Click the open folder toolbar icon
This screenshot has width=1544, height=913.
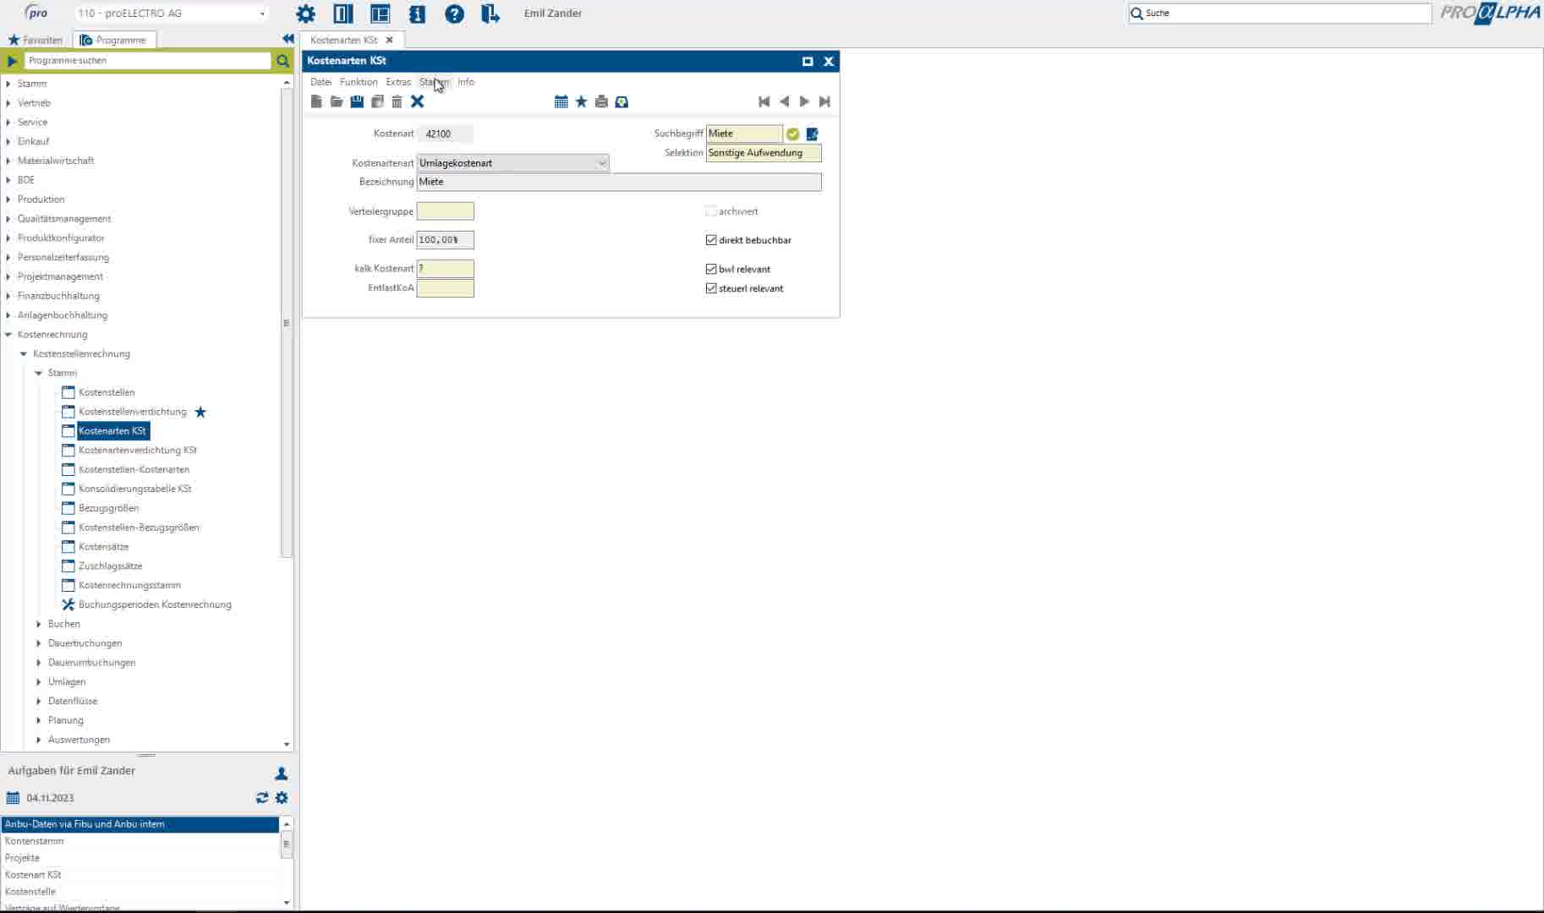[x=337, y=101]
